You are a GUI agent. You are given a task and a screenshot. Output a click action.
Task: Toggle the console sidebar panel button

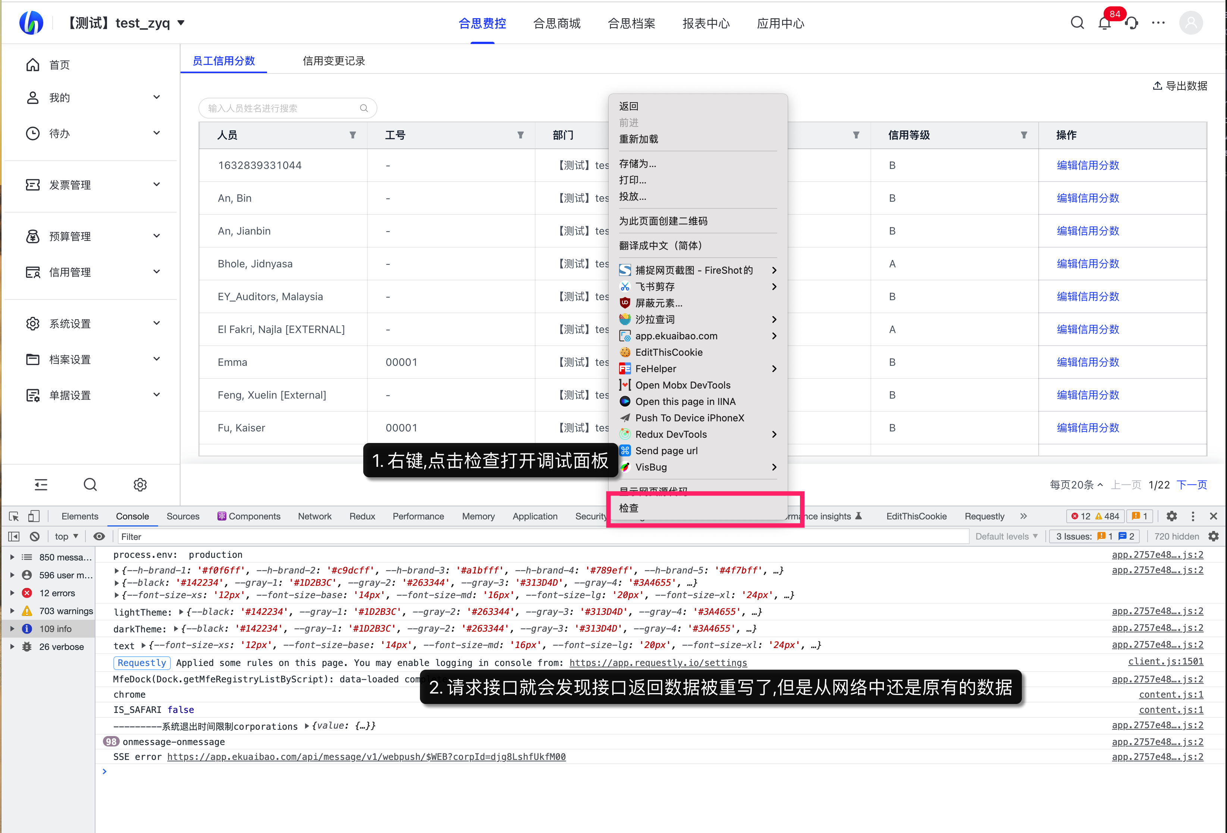[14, 536]
